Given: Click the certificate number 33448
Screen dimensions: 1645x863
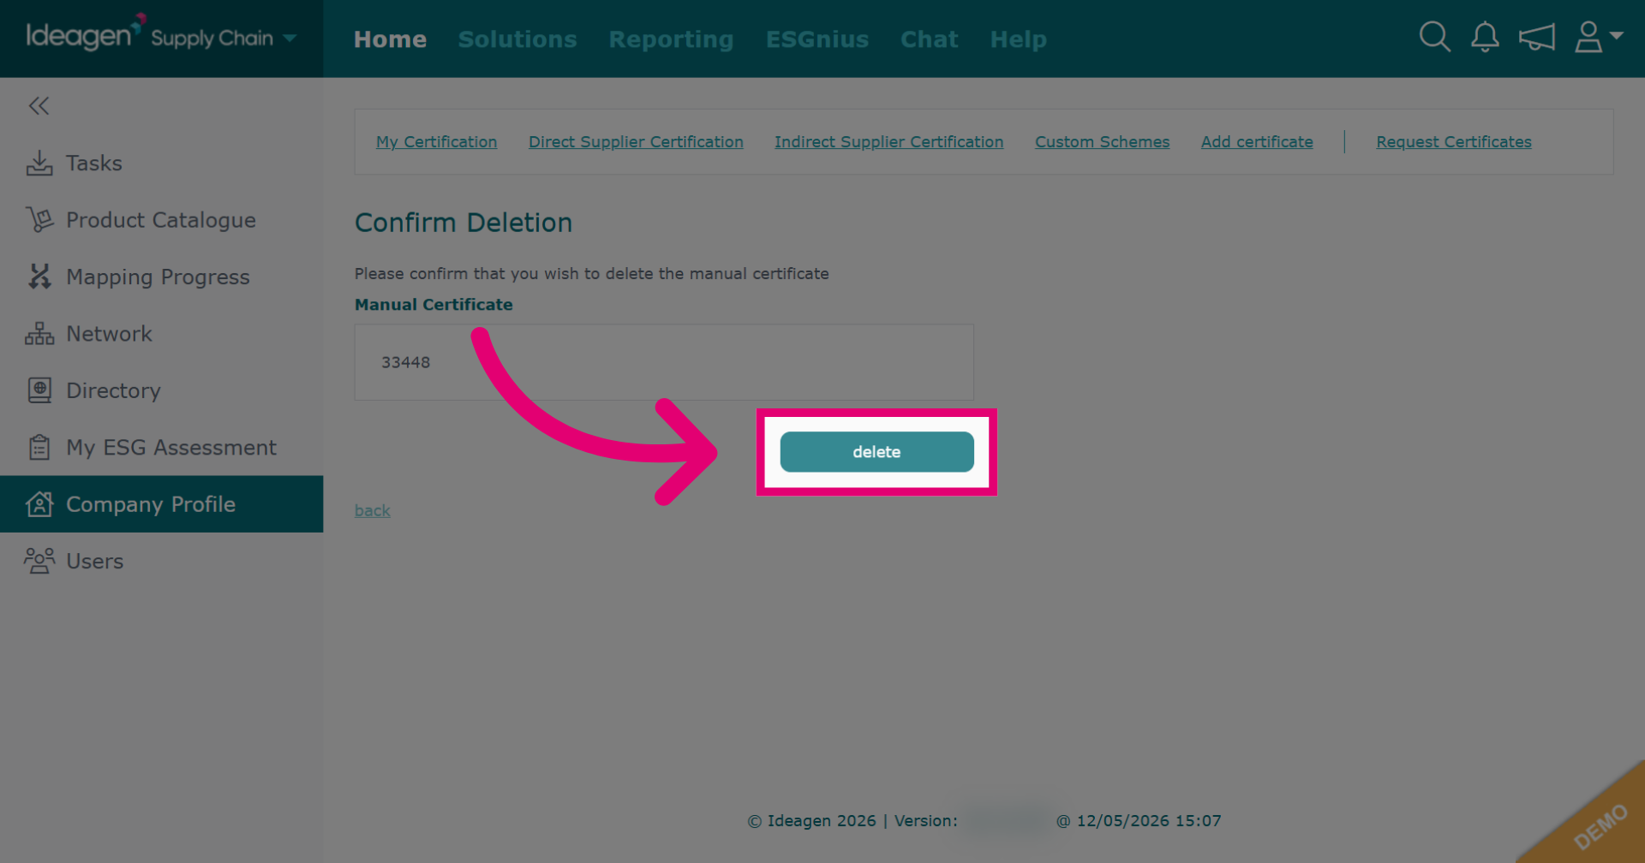Looking at the screenshot, I should pos(406,362).
